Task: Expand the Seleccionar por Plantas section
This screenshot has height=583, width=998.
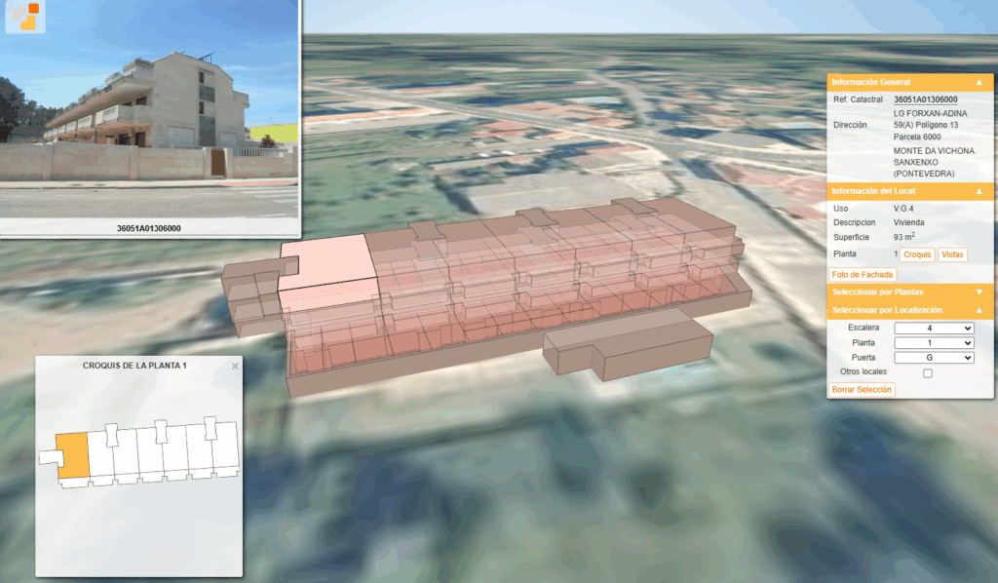Action: 979,292
